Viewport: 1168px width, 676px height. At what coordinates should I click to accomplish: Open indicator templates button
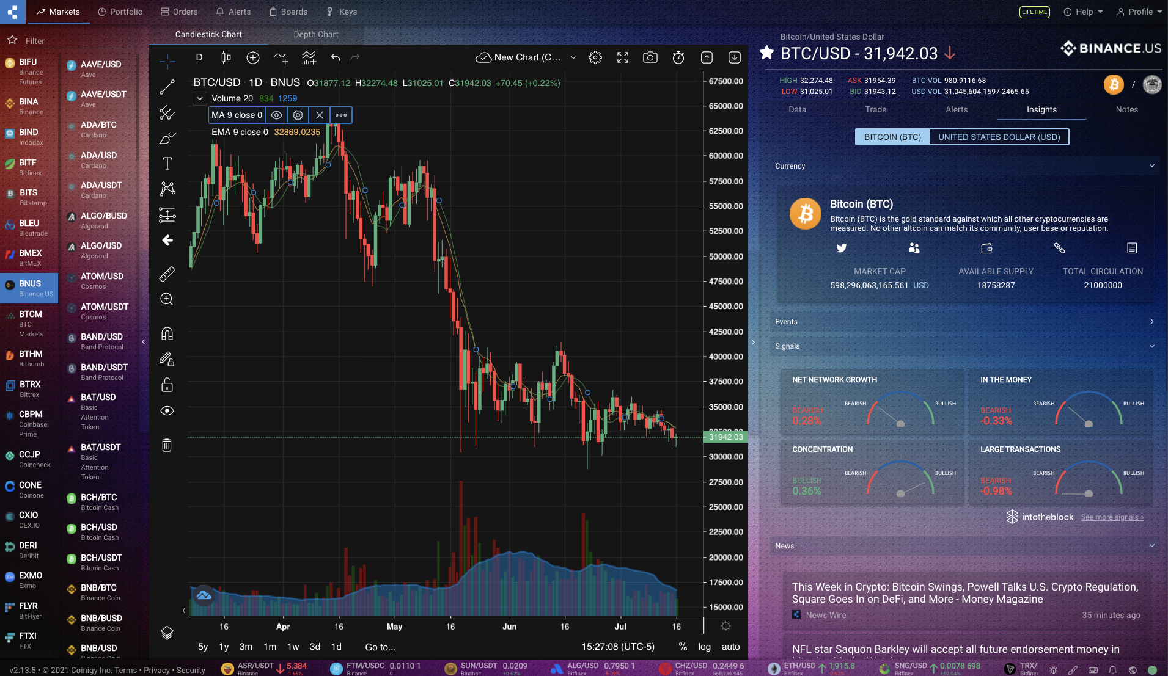pos(309,57)
